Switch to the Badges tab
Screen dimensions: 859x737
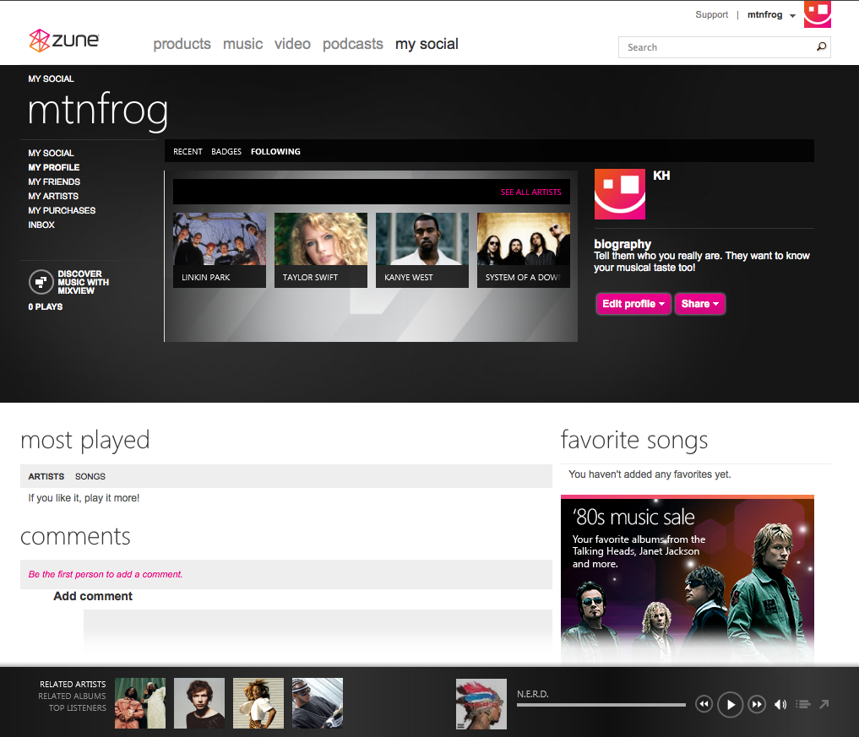point(226,152)
